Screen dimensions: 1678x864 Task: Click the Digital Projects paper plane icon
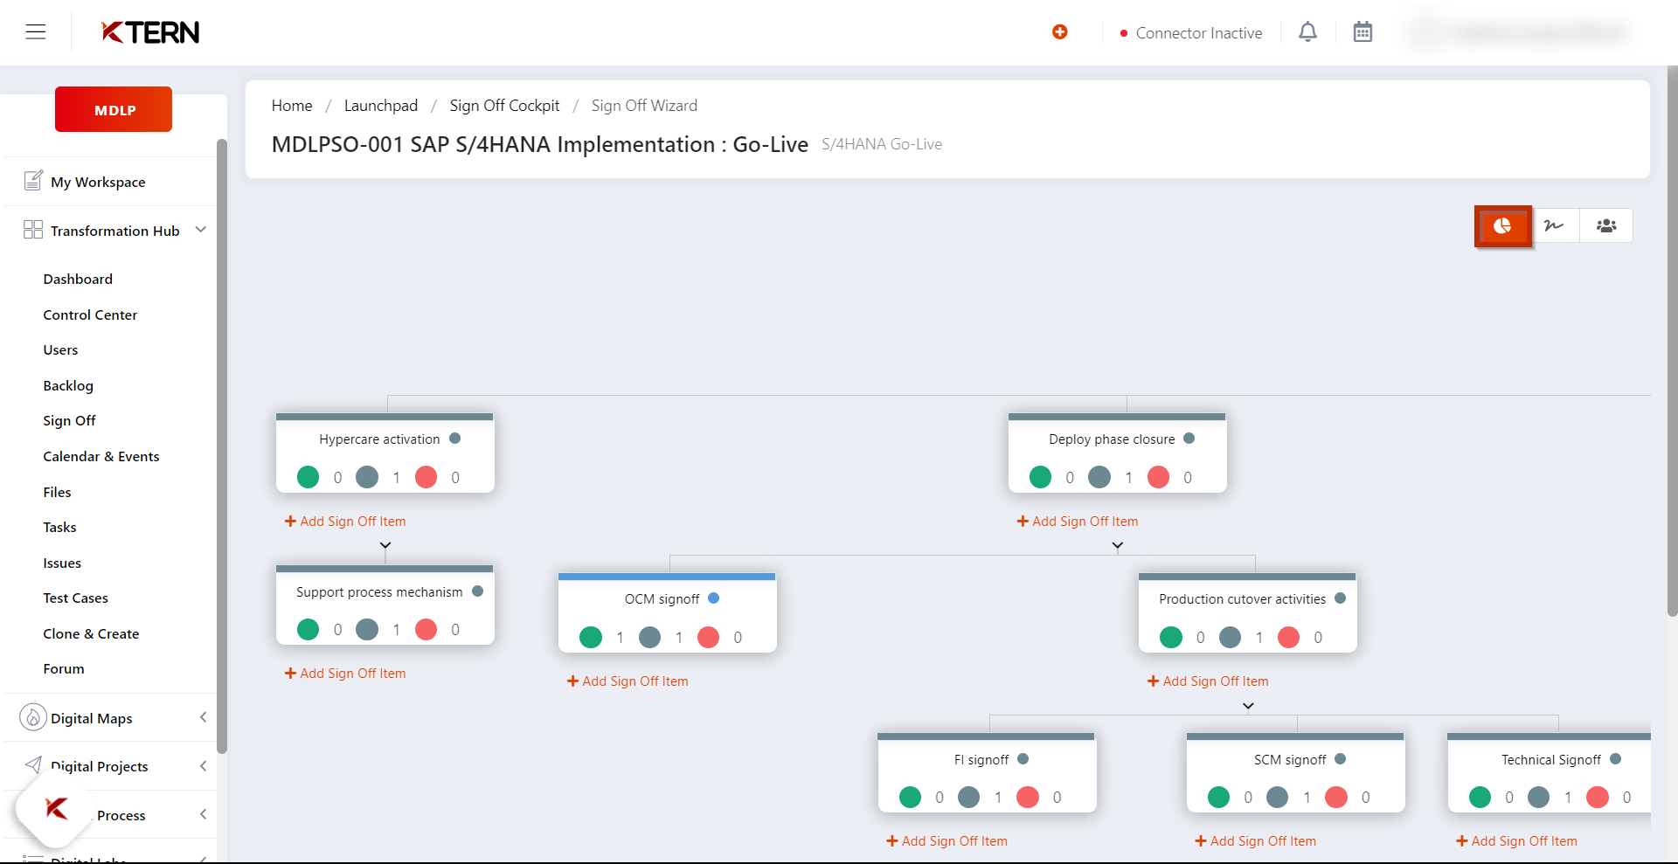tap(33, 764)
